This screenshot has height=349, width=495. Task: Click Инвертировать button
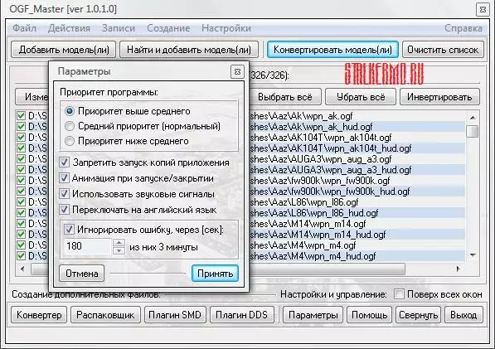point(439,96)
